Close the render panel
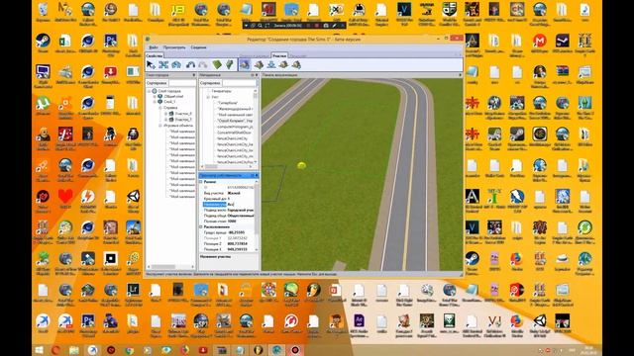The height and width of the screenshot is (356, 634). point(460,75)
